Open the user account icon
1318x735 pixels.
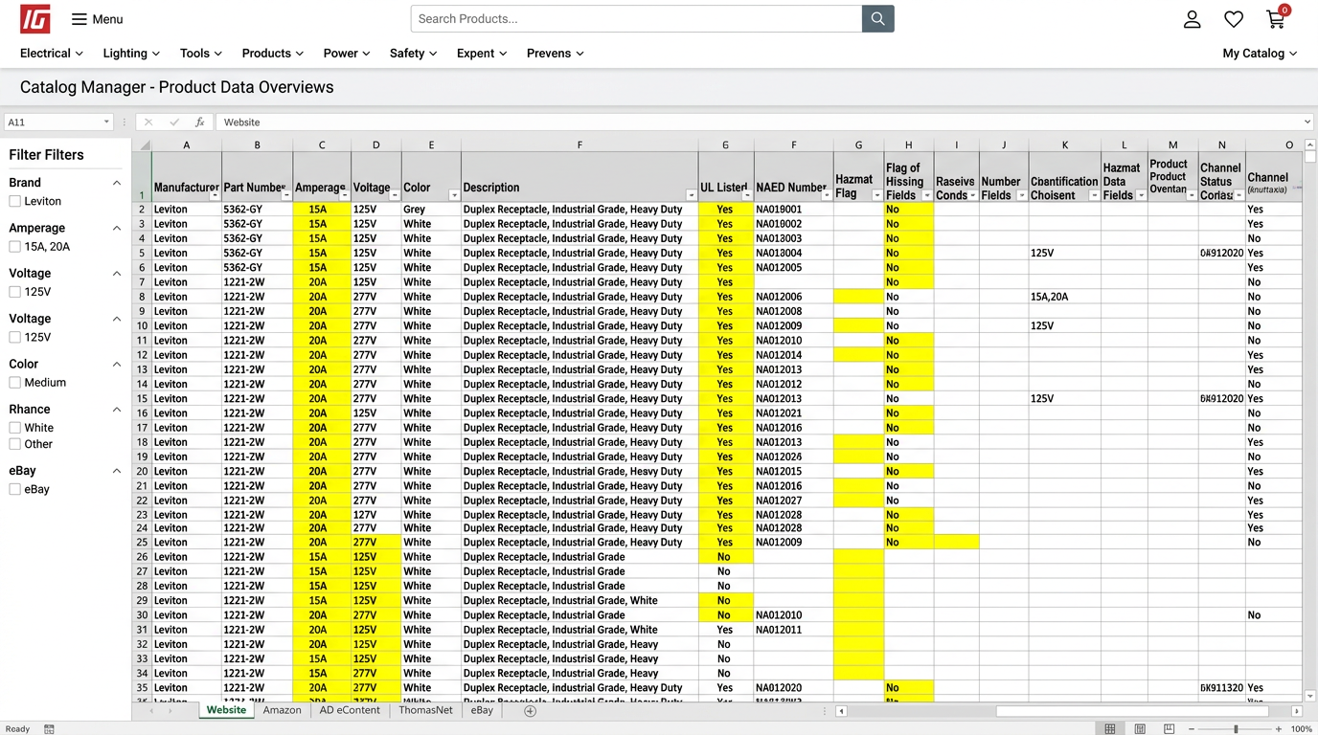1192,19
